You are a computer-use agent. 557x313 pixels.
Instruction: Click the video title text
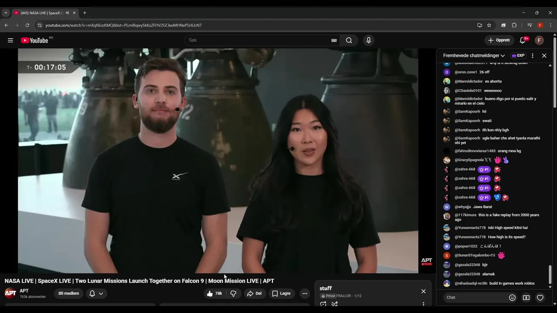139,281
